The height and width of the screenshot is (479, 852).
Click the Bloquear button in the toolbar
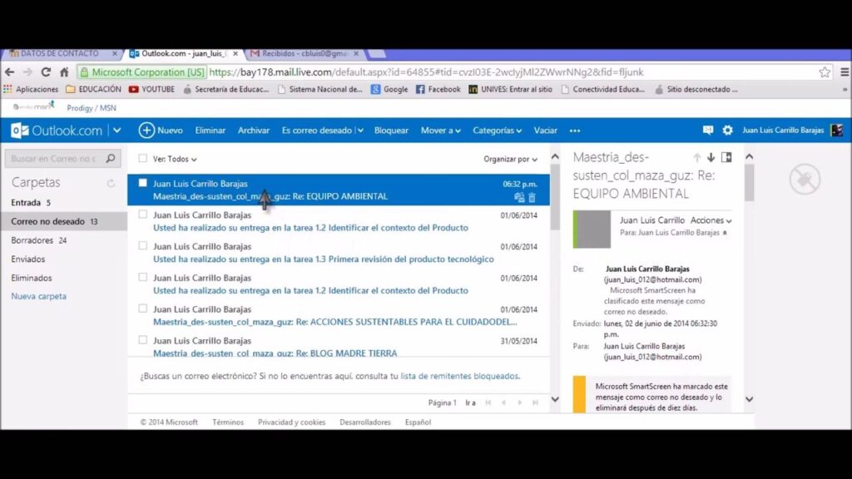391,131
